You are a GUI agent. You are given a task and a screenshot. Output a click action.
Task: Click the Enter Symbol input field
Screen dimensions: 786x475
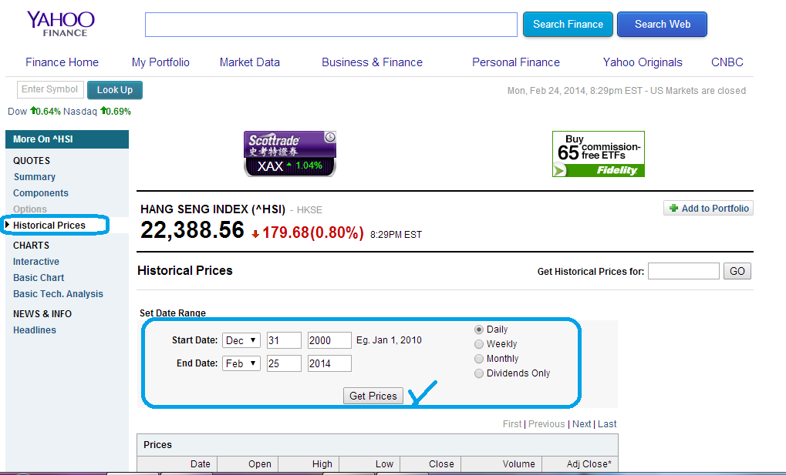(x=50, y=89)
